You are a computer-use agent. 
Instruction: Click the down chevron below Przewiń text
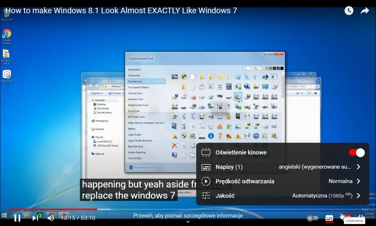[188, 222]
